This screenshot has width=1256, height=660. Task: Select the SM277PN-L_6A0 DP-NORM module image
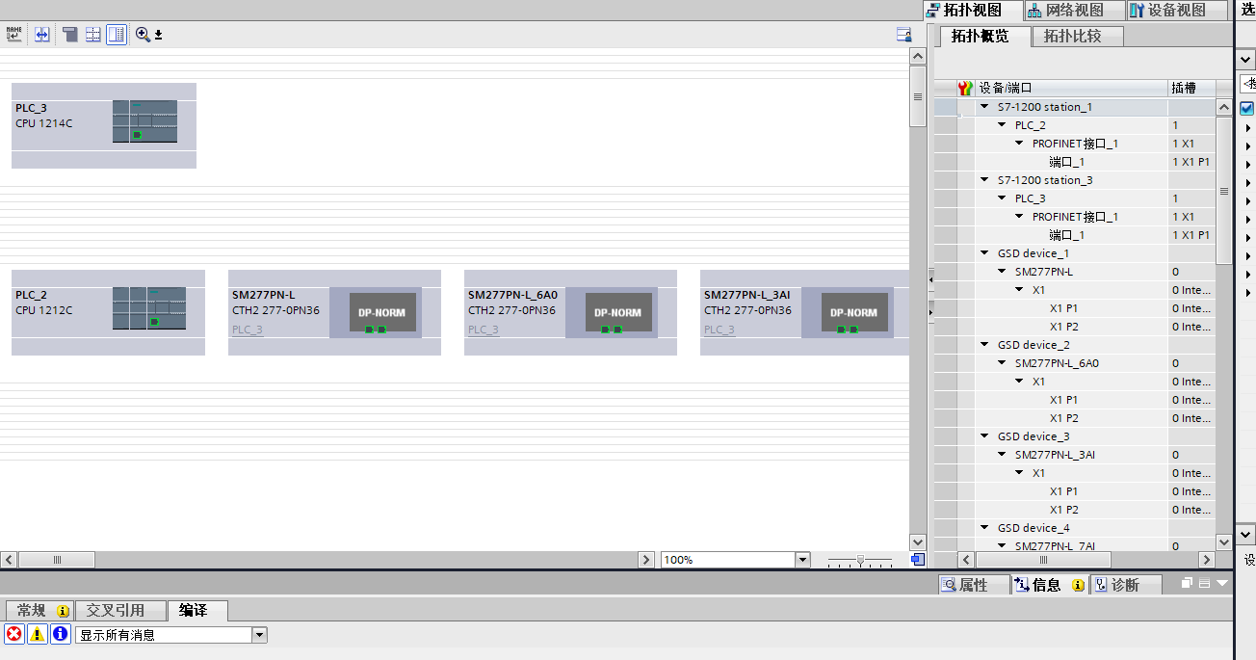pos(618,312)
